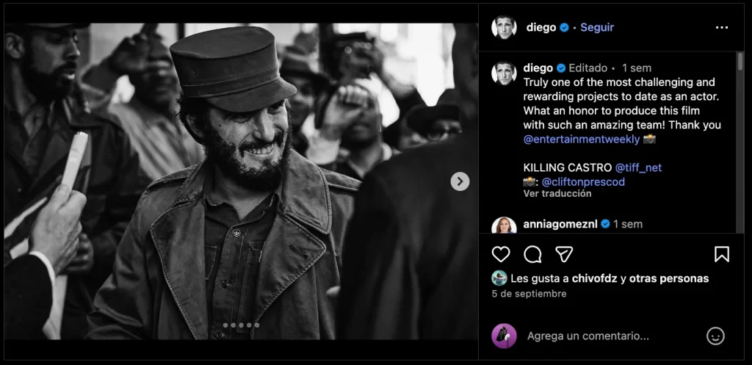This screenshot has height=365, width=752.
Task: Open the @tiff_net mention link
Action: click(x=637, y=167)
